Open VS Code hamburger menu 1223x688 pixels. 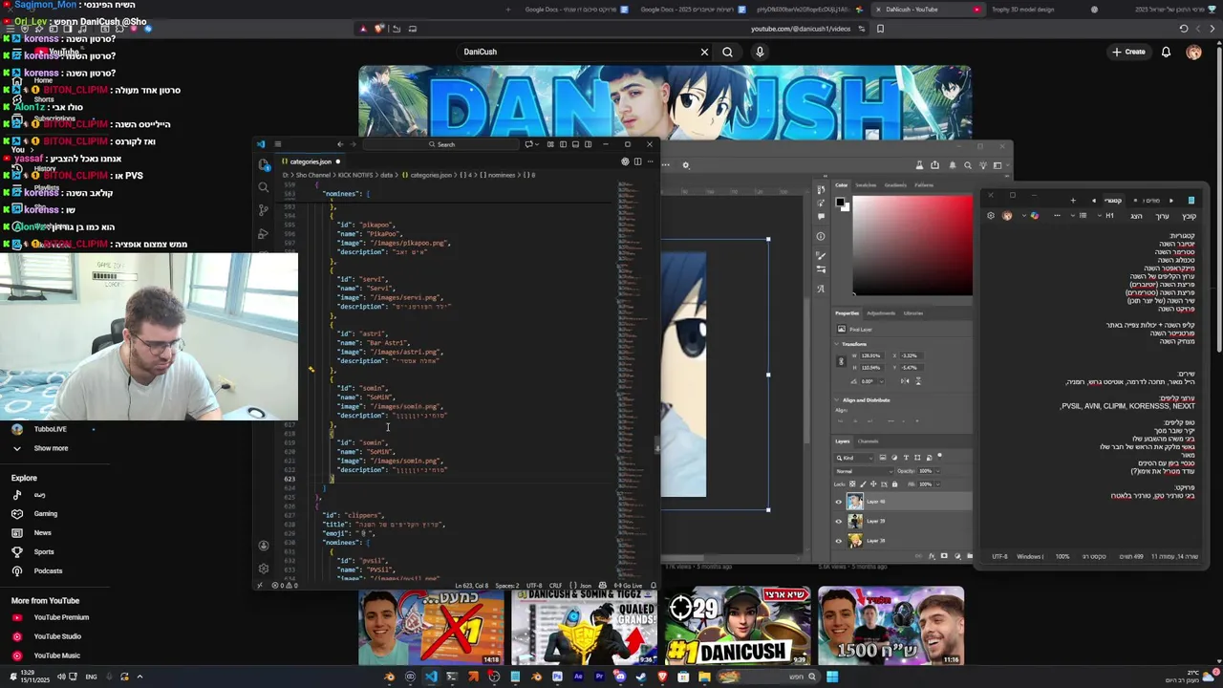point(278,144)
